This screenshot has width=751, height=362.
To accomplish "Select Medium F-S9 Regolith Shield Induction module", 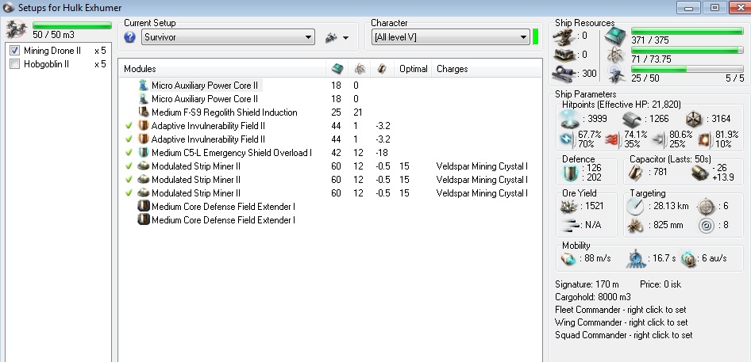I will point(224,112).
